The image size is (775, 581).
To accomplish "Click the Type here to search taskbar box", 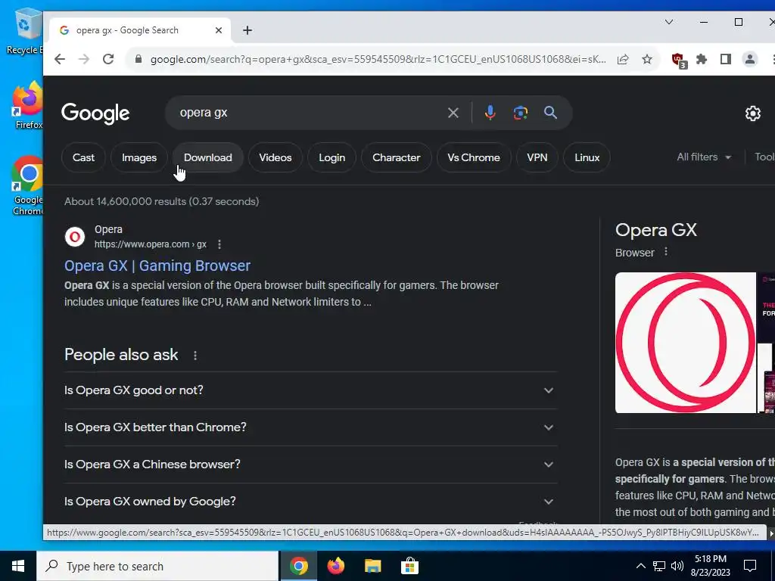I will click(x=157, y=566).
